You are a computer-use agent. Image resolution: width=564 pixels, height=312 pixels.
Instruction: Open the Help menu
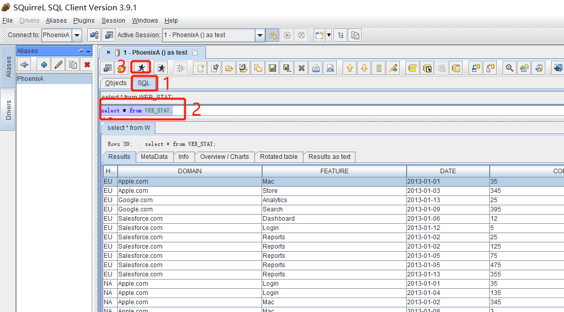click(x=171, y=21)
